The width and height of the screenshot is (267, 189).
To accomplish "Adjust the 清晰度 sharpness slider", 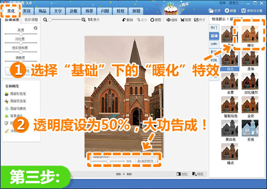I will tap(21, 61).
